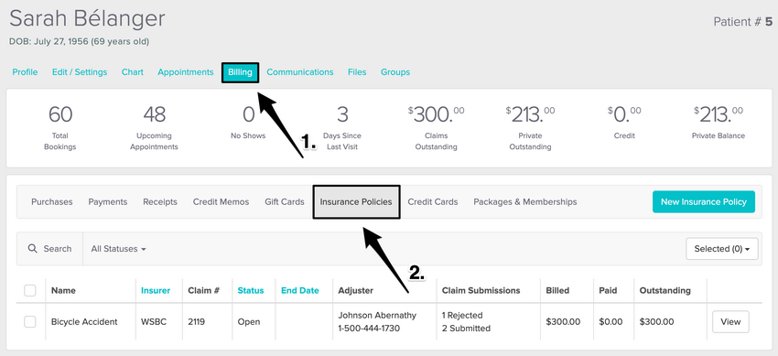Check the Bicycle Accident row checkbox
Screen dimensions: 778x356
(x=30, y=322)
